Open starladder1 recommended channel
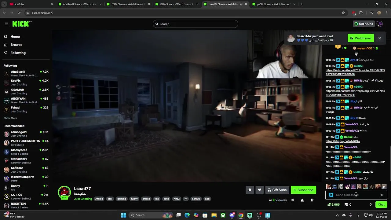 click(x=26, y=161)
